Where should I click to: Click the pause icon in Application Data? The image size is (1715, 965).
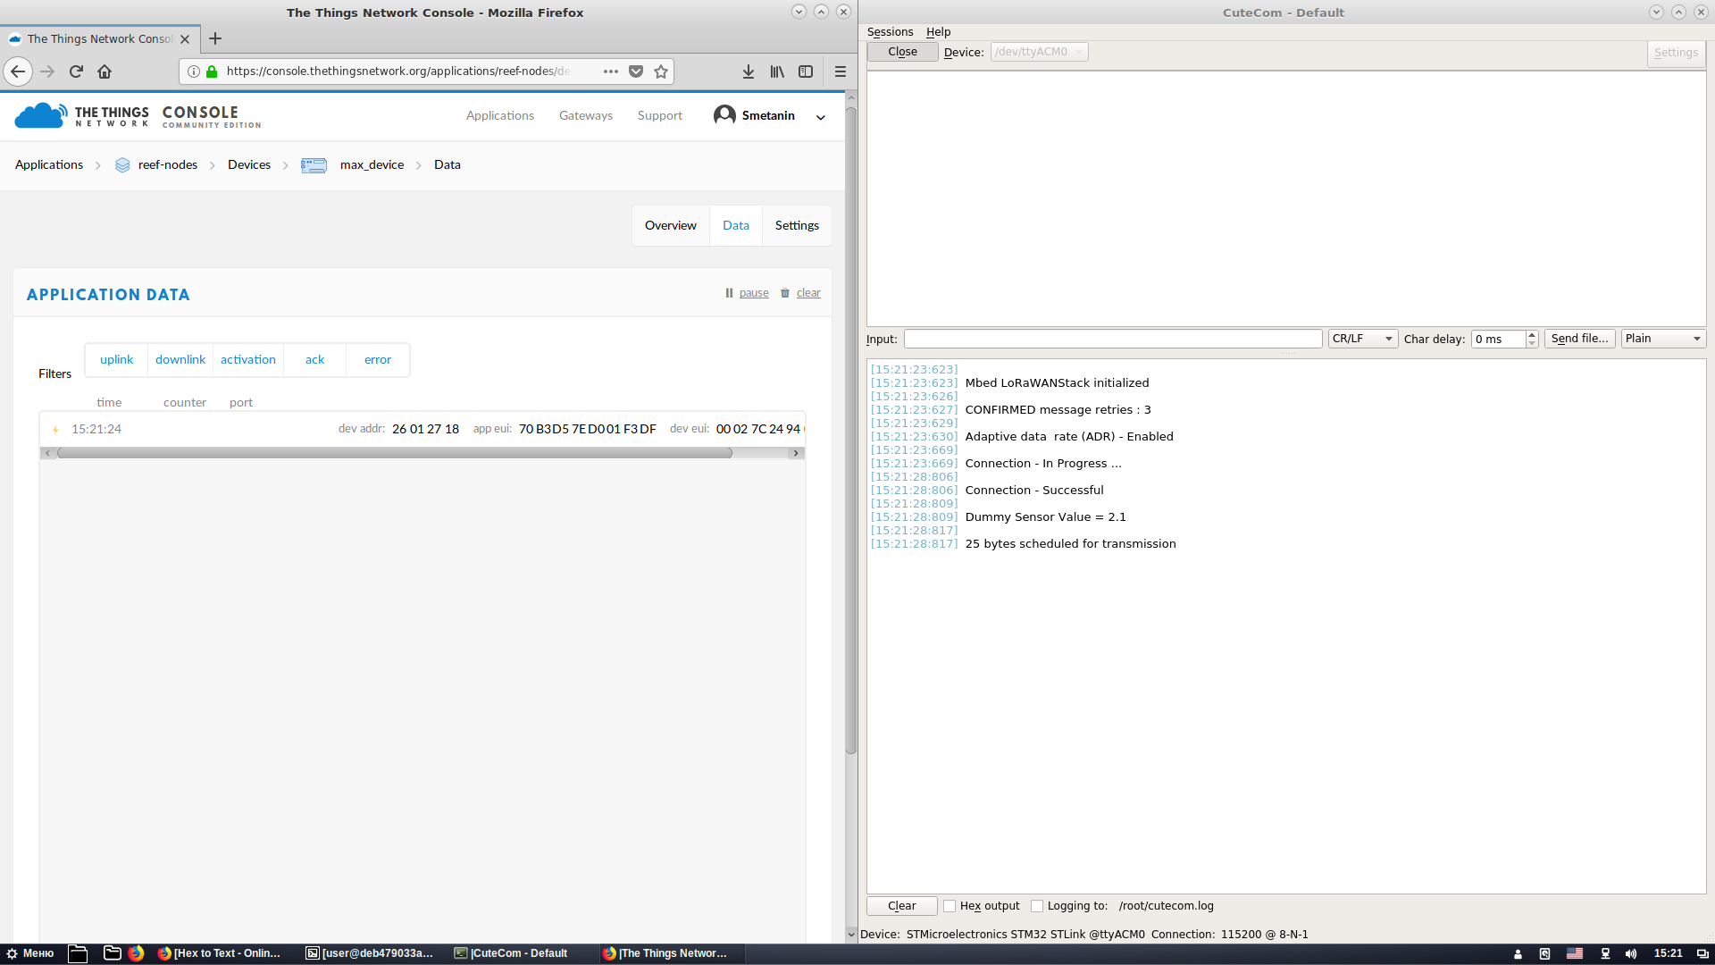[729, 293]
